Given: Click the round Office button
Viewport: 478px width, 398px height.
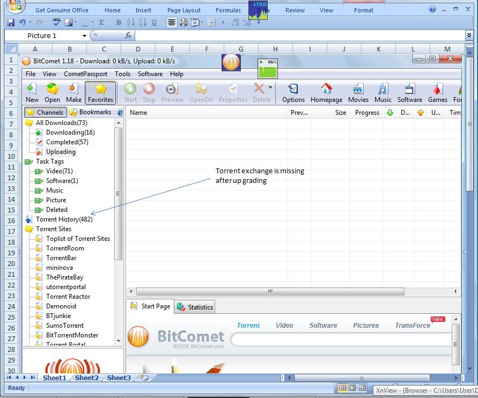Looking at the screenshot, I should 15,5.
